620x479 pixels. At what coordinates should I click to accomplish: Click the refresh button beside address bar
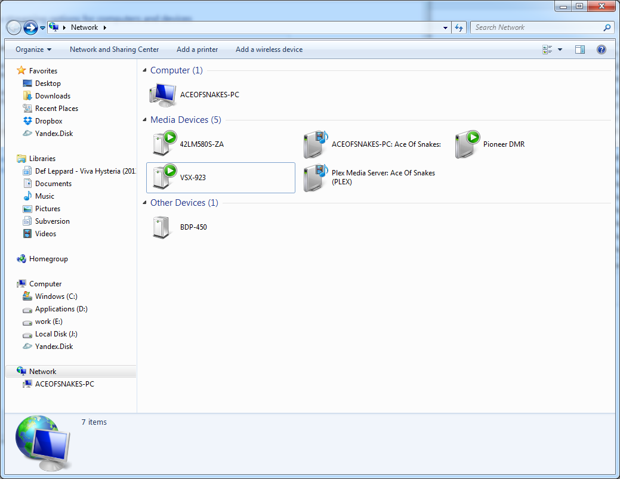(459, 27)
